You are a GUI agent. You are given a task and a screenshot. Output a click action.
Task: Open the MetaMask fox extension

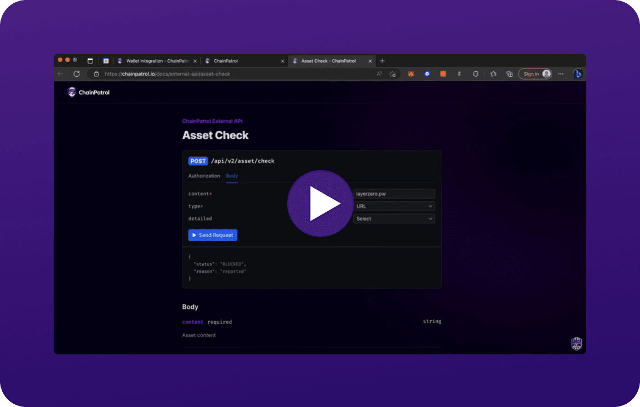[411, 74]
